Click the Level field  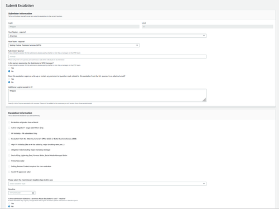[208, 27]
